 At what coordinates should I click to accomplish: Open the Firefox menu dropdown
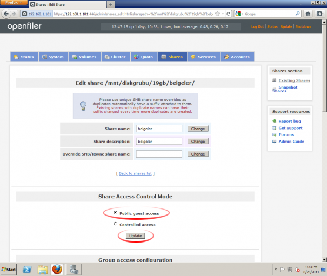(x=14, y=2)
